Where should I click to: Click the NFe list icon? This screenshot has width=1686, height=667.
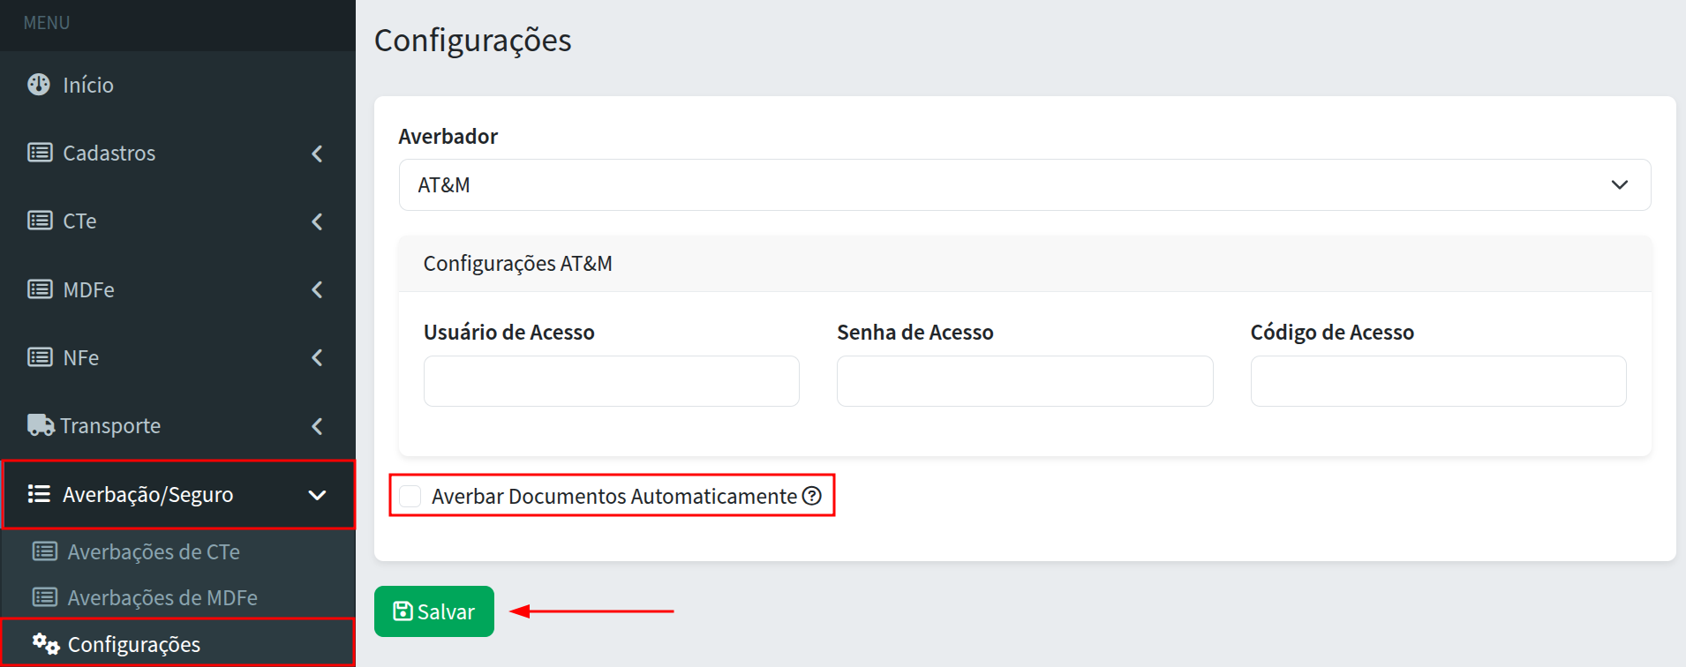click(x=40, y=357)
